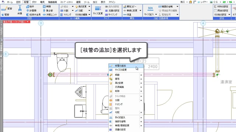Click the 弁類 valve tool icon
Viewport: 236px width, 132px height.
20,10
